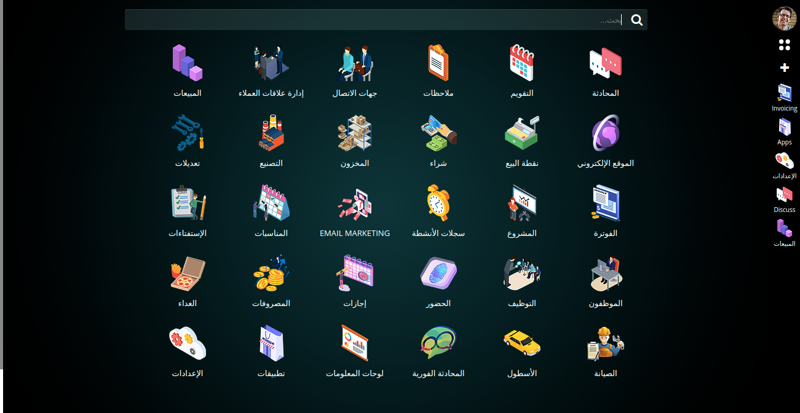800x413 pixels.
Task: Click the four-dots apps menu toggle
Action: (x=784, y=45)
